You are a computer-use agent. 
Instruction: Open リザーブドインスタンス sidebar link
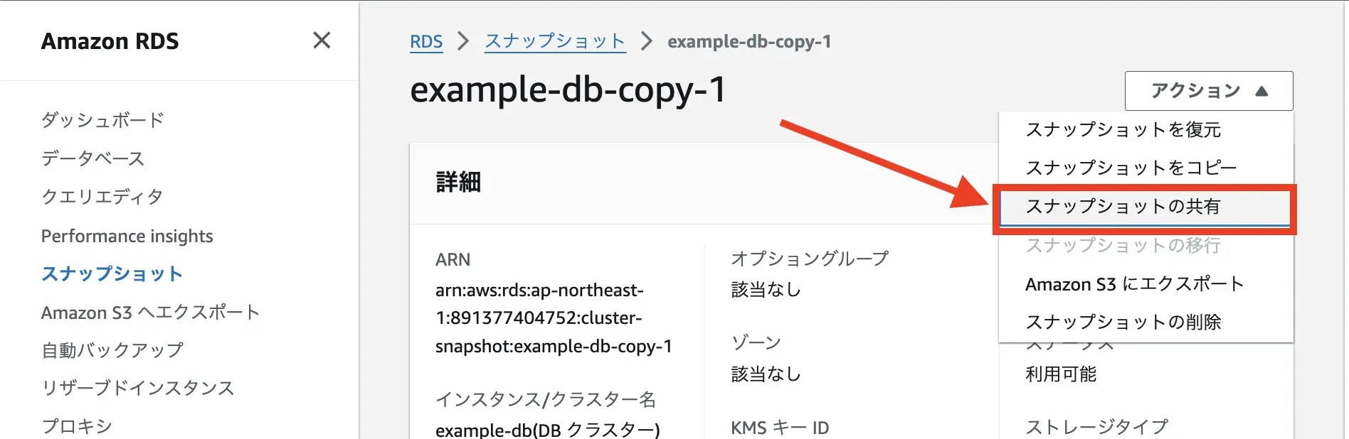(x=137, y=388)
